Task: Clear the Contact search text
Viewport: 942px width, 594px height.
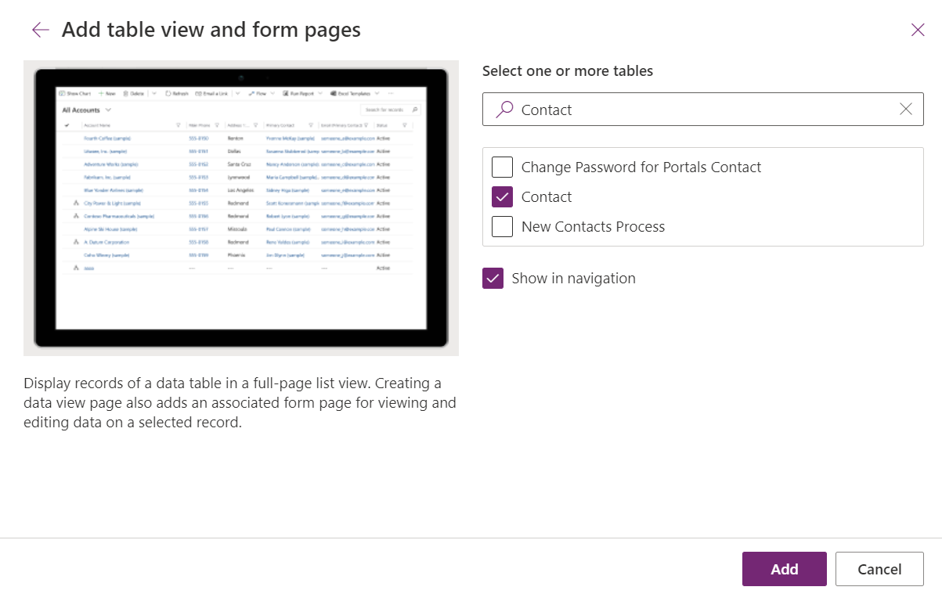Action: [x=905, y=110]
